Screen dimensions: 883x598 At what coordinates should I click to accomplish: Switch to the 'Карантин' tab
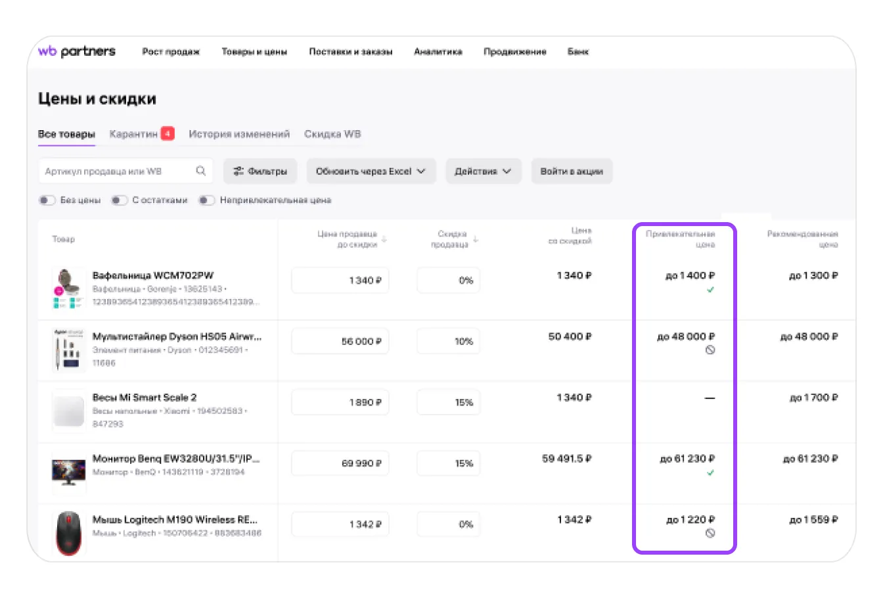[134, 134]
